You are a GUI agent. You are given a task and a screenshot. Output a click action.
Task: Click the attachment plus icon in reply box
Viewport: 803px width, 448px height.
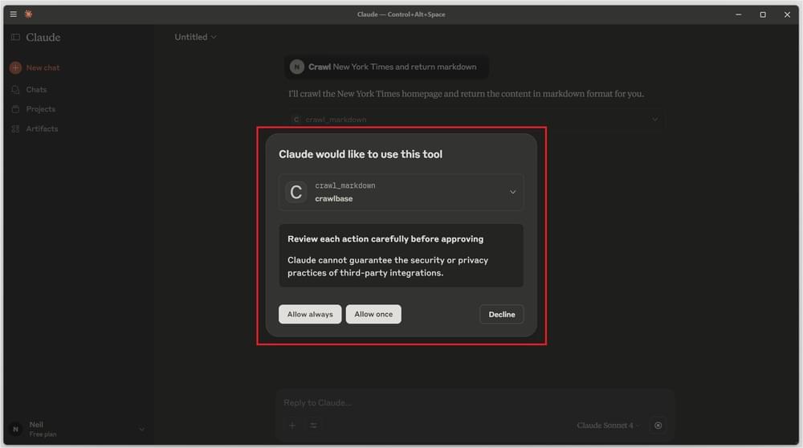pos(292,426)
